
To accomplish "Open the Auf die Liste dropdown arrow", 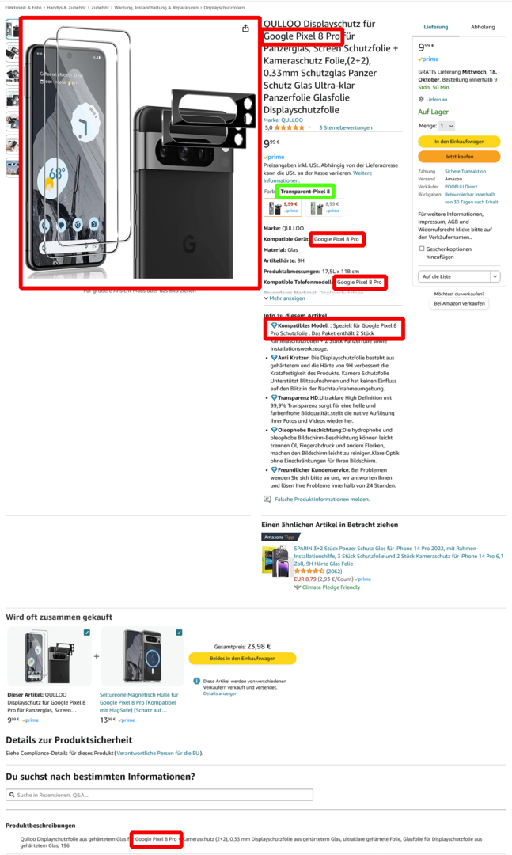I will pos(495,276).
